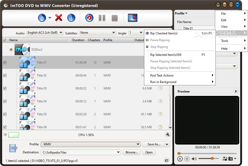Uncheck the Title 04 checkbox
Viewport: 248px width, 166px height.
[x=5, y=101]
